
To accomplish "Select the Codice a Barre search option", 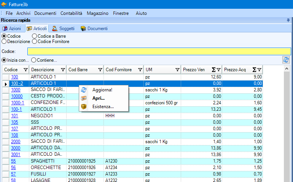I will [35, 36].
